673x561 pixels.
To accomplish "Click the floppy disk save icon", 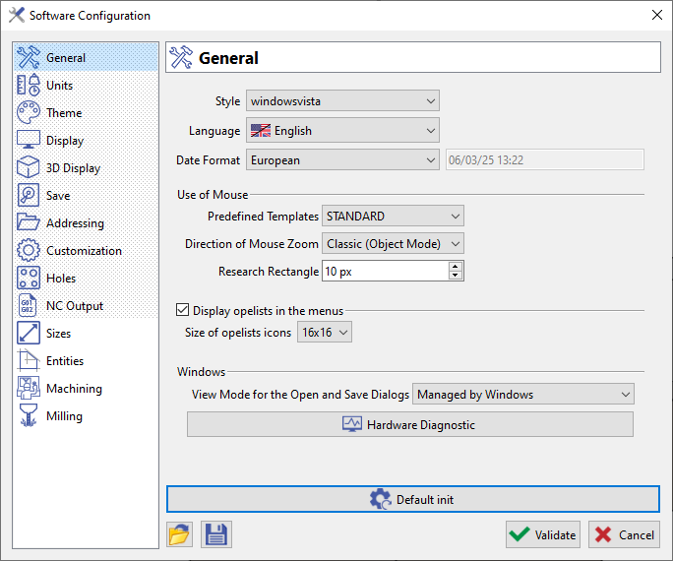I will [216, 534].
